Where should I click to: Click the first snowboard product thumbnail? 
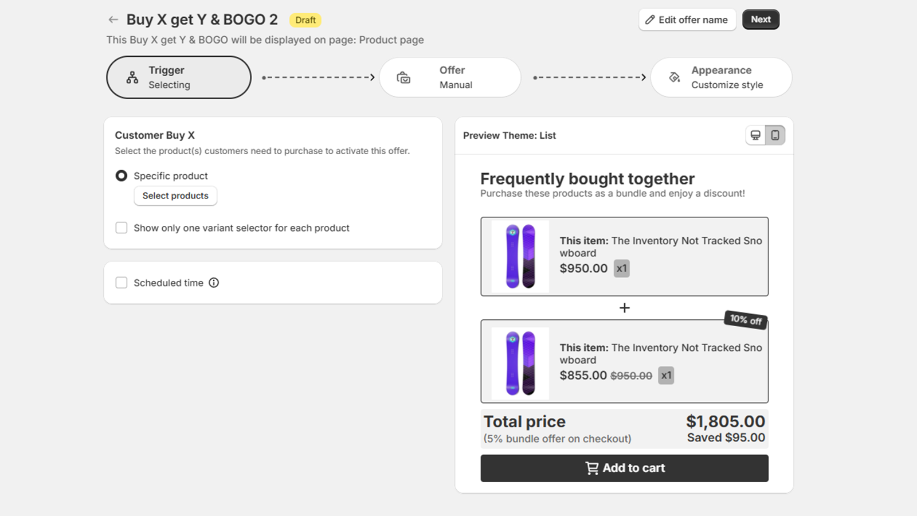pos(520,256)
